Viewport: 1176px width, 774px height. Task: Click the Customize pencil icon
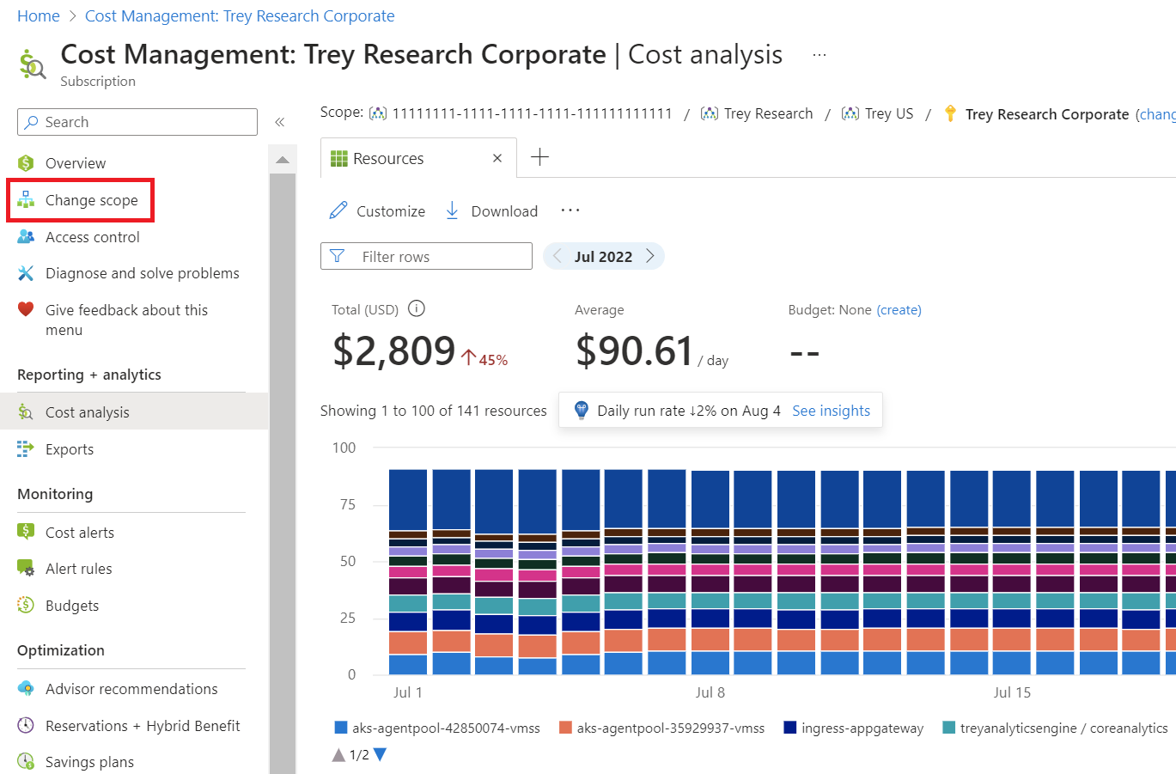(338, 210)
